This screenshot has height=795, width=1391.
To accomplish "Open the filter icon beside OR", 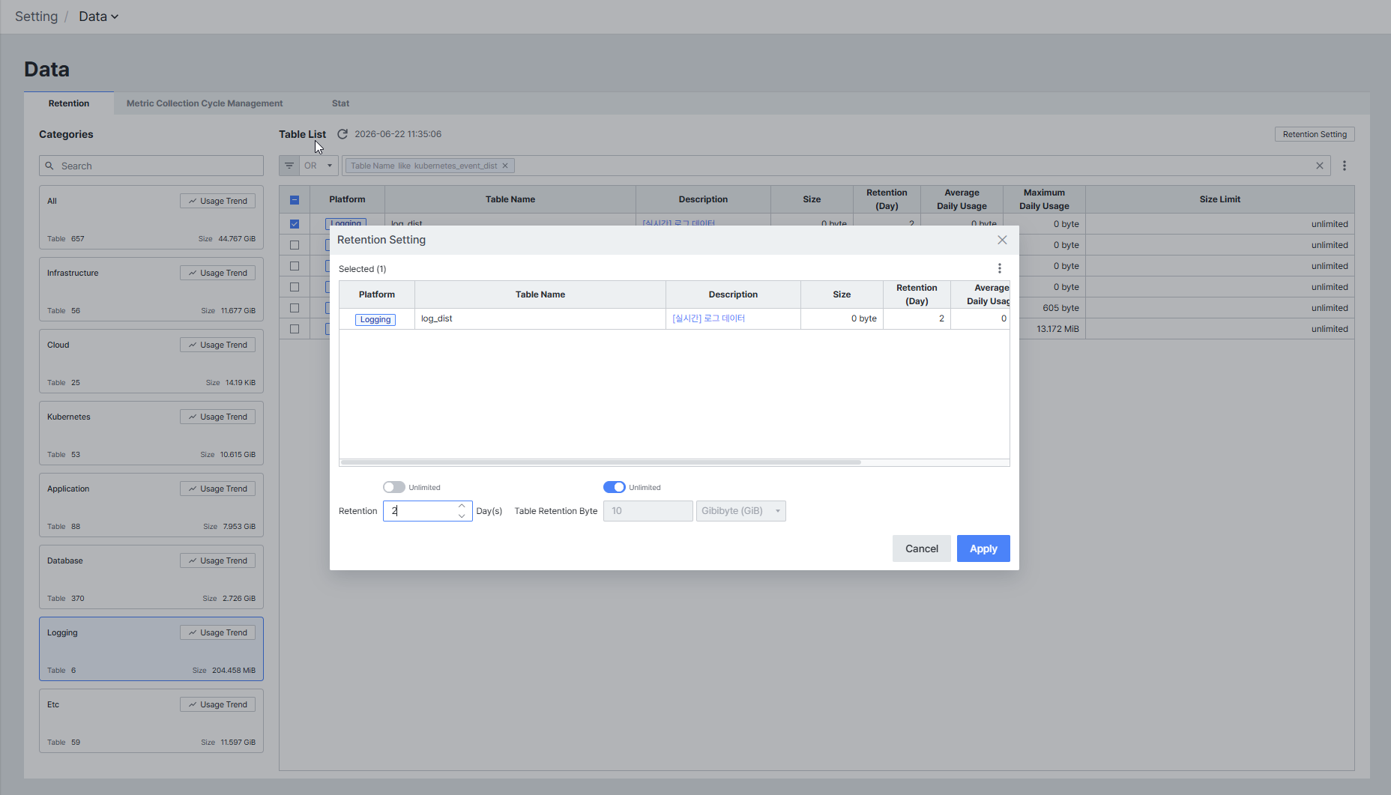I will coord(289,166).
